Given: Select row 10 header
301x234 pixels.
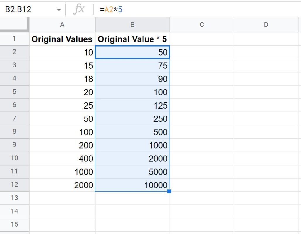Looking at the screenshot, I should (x=14, y=158).
